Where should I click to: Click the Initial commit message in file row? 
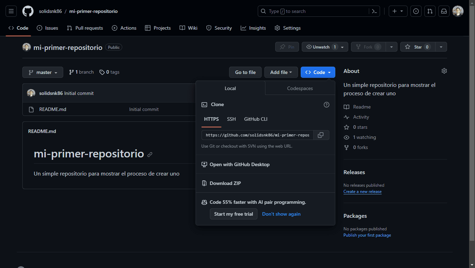point(144,109)
